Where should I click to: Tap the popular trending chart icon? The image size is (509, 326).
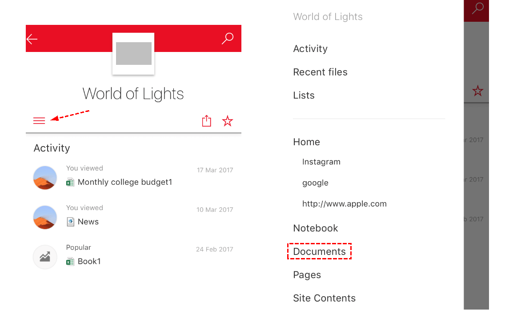click(x=45, y=257)
